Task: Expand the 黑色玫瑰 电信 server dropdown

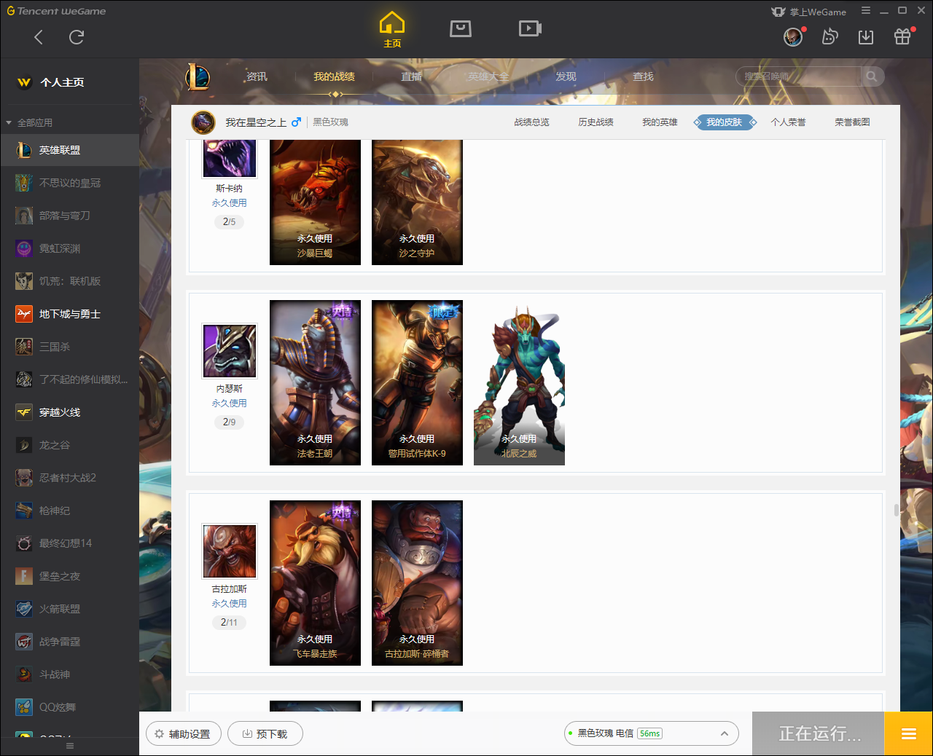Action: tap(652, 733)
